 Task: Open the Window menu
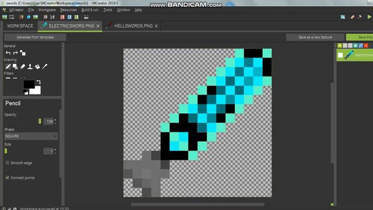123,10
